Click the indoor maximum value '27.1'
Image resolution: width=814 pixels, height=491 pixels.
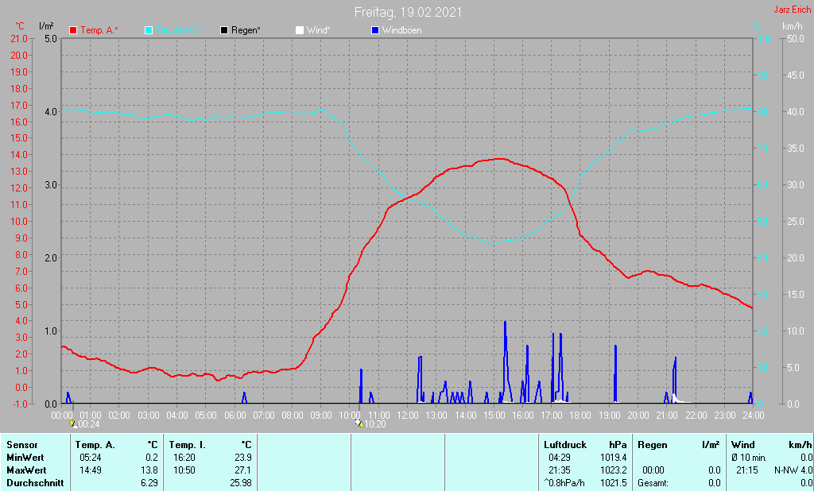tap(243, 470)
